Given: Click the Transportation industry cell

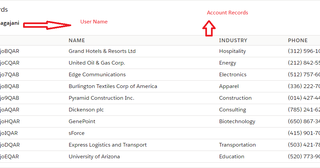Looking at the screenshot, I should click(237, 145).
